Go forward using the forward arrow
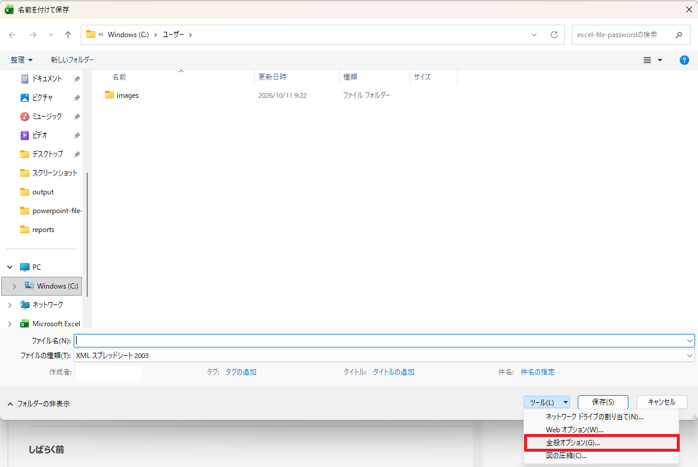Viewport: 698px width, 467px height. click(x=32, y=35)
